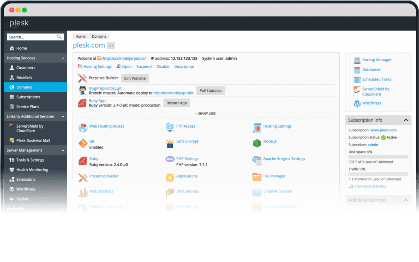This screenshot has height=262, width=419.
Task: Open the View More Statistics link
Action: pos(370,186)
